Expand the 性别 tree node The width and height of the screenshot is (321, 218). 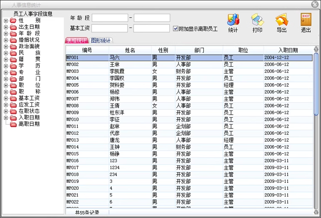pyautogui.click(x=6, y=21)
